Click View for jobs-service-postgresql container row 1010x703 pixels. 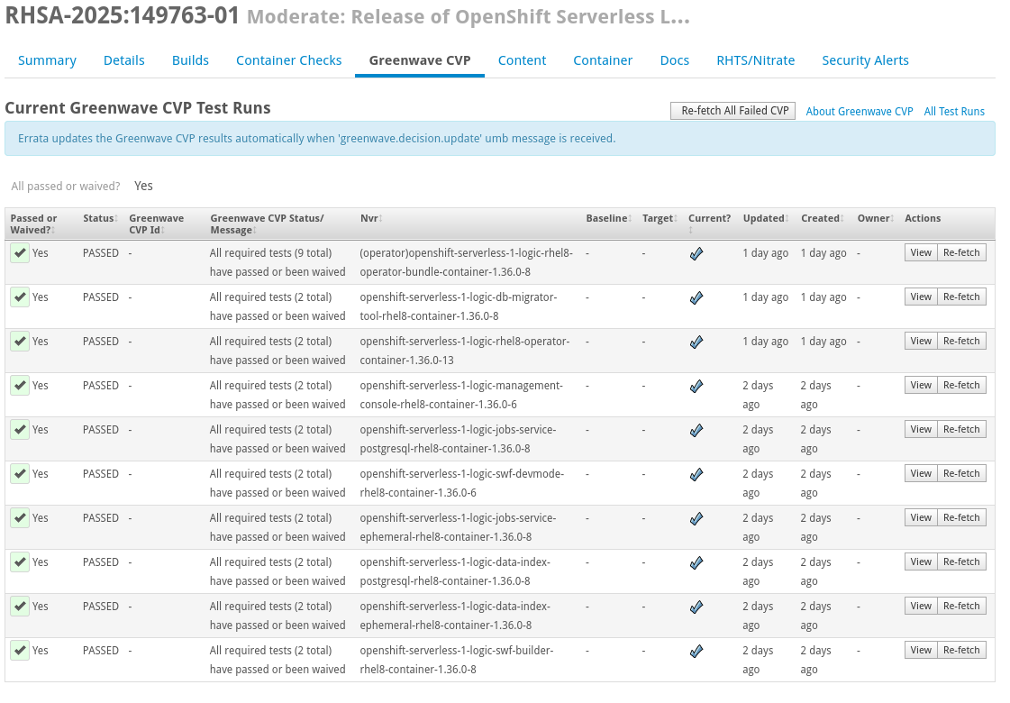coord(921,430)
